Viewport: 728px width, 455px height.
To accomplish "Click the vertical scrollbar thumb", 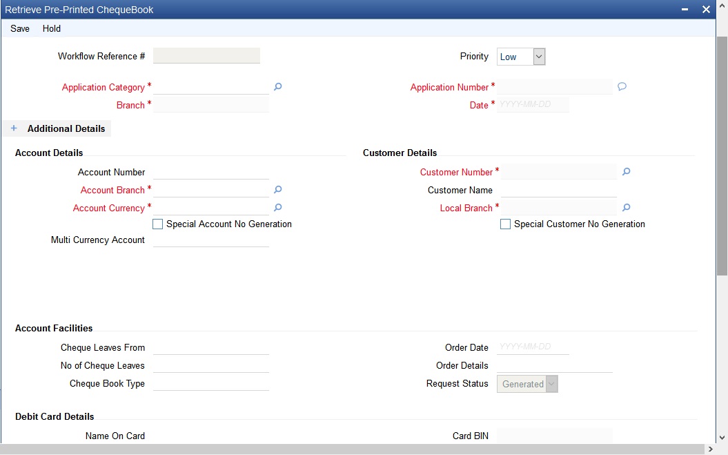I will click(722, 156).
